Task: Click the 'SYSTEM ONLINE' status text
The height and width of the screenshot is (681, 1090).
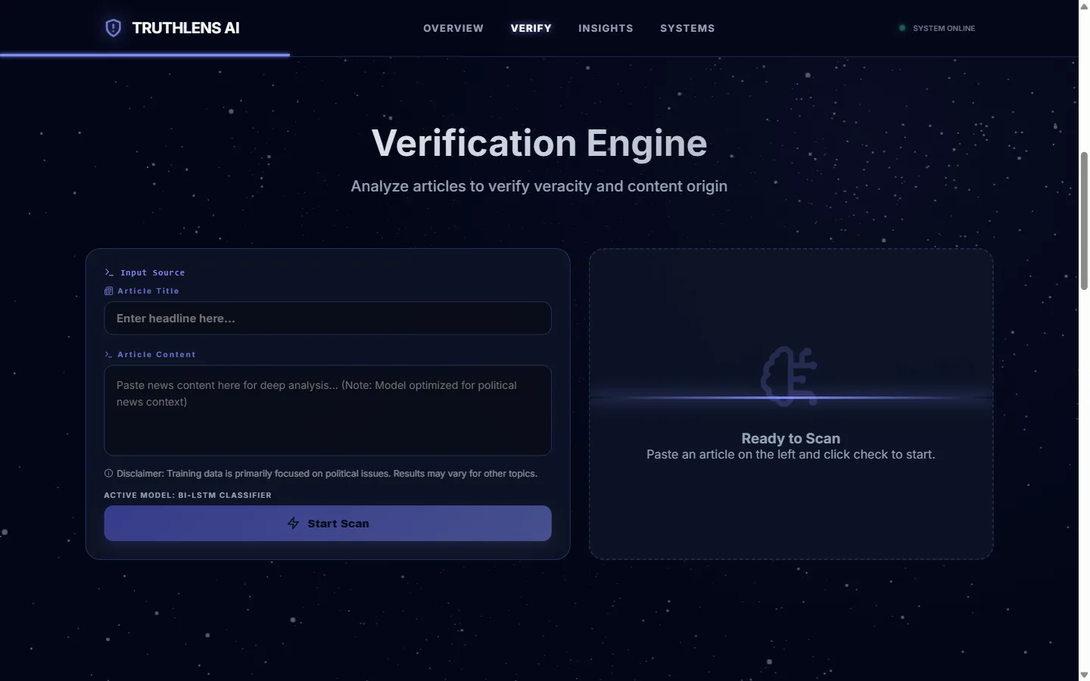Action: tap(944, 28)
